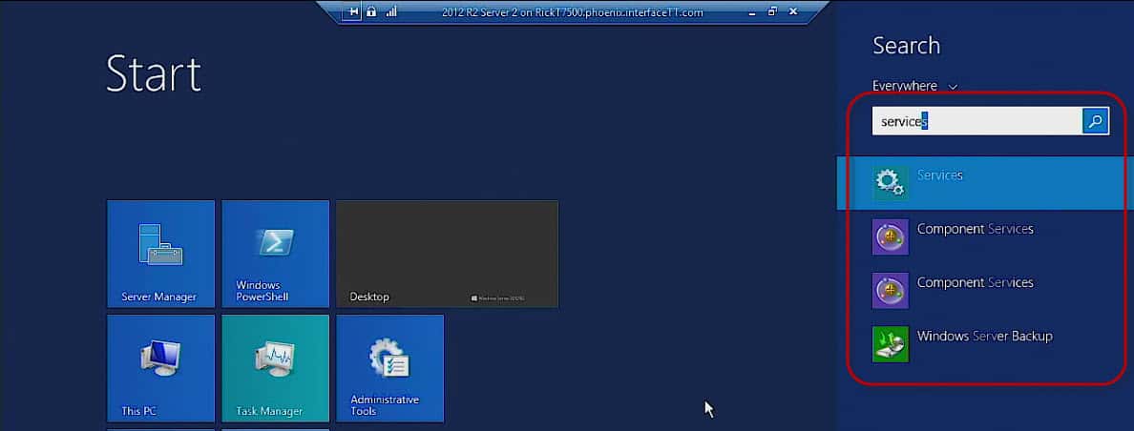
Task: Open the Services search result
Action: point(985,183)
